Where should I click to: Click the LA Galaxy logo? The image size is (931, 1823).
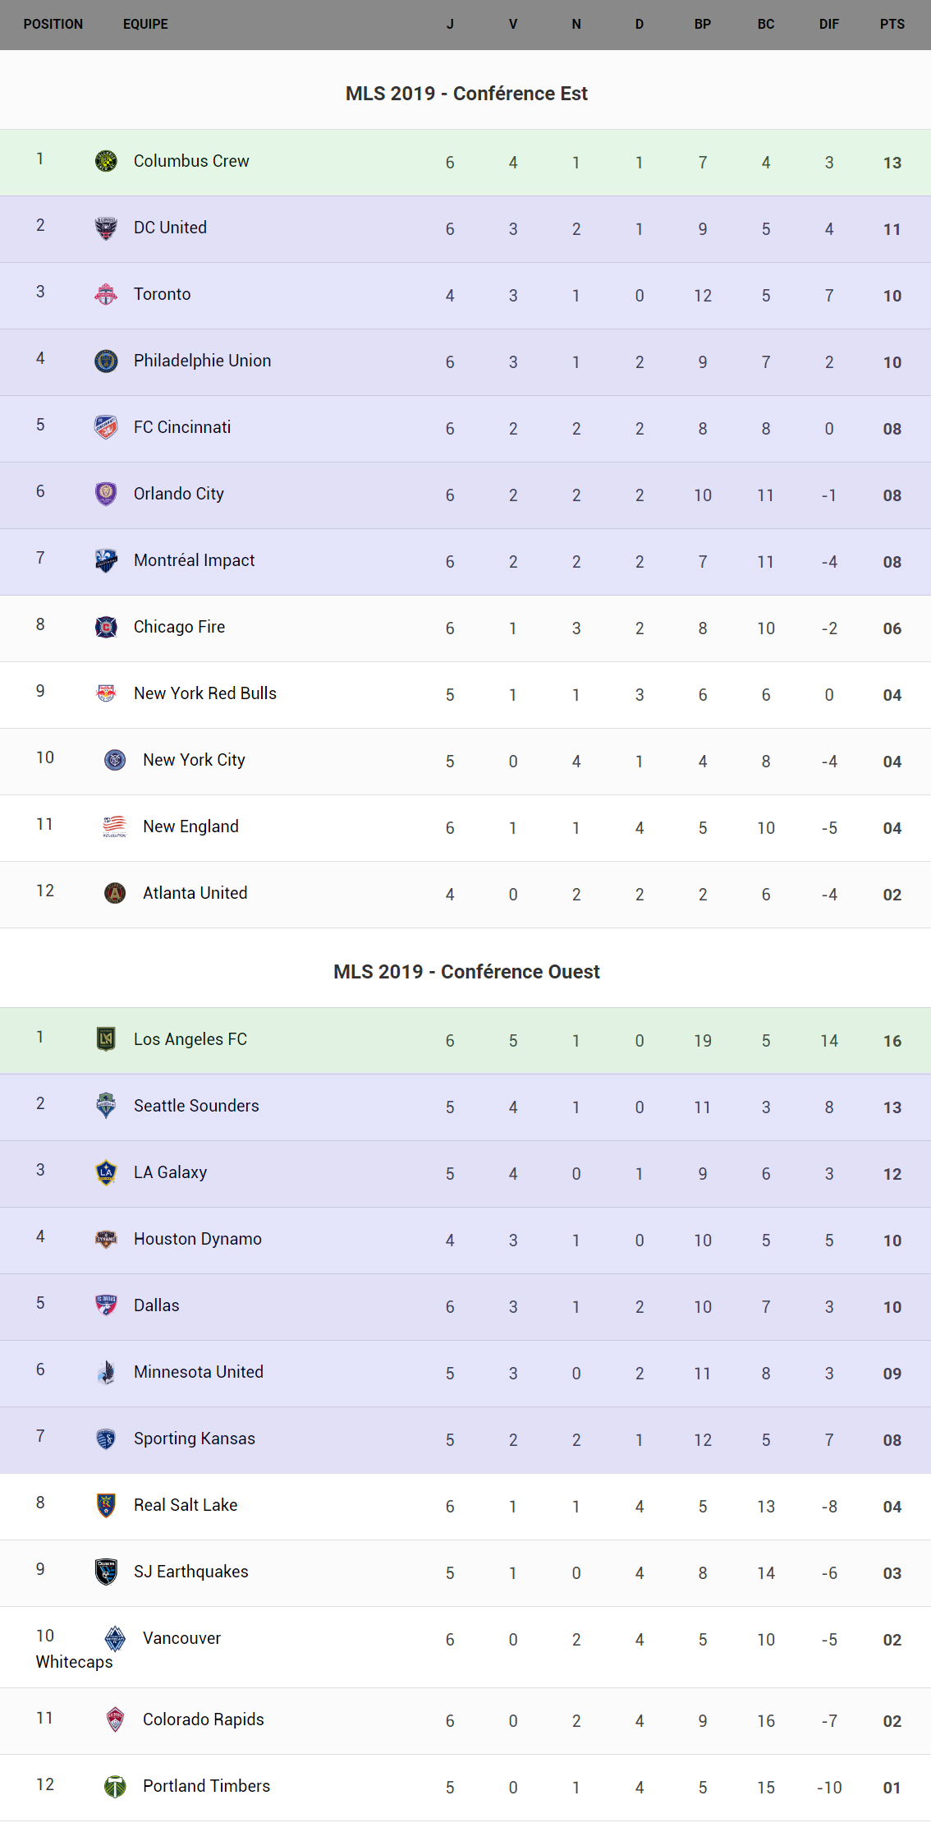pos(106,1172)
